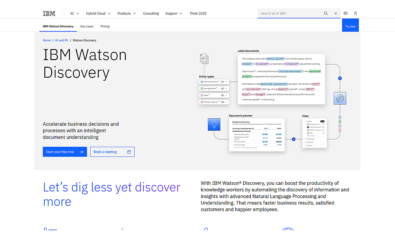This screenshot has height=239, width=395.
Task: Click the circular AI model icon tile
Action: (340, 98)
